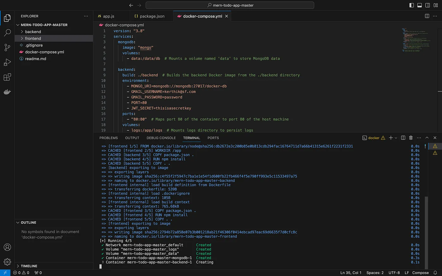Click errors and warnings count in status bar
This screenshot has width=442, height=276.
[x=21, y=273]
